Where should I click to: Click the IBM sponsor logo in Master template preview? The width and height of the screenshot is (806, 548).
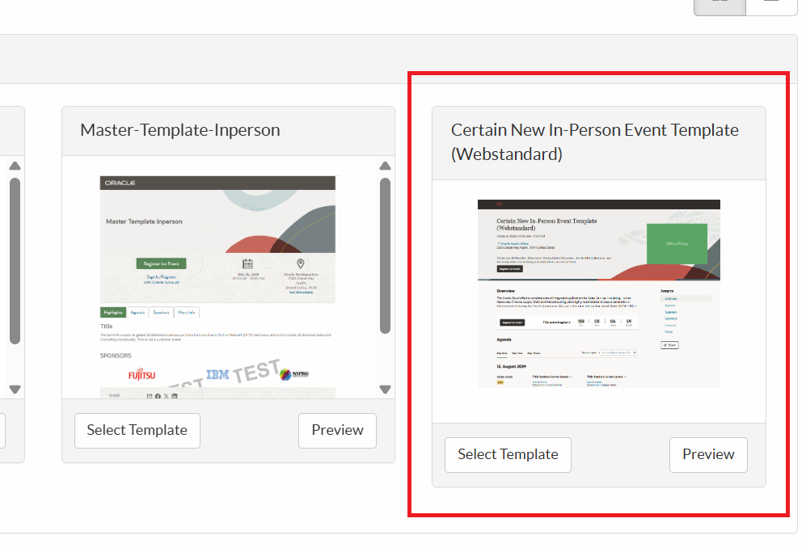pyautogui.click(x=217, y=374)
